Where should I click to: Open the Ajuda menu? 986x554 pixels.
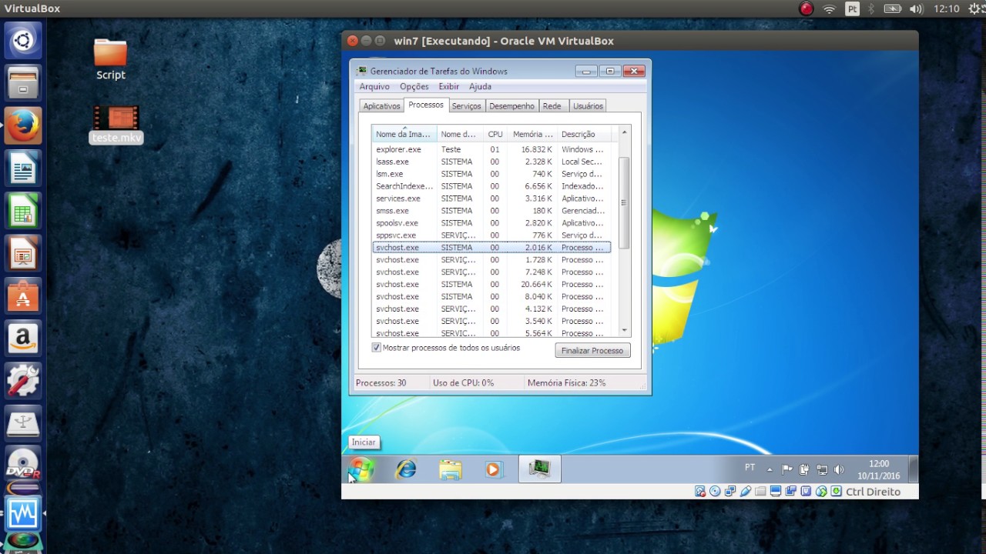pyautogui.click(x=480, y=87)
